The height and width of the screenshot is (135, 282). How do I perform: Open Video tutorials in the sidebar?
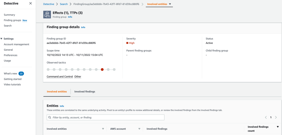(x=12, y=84)
